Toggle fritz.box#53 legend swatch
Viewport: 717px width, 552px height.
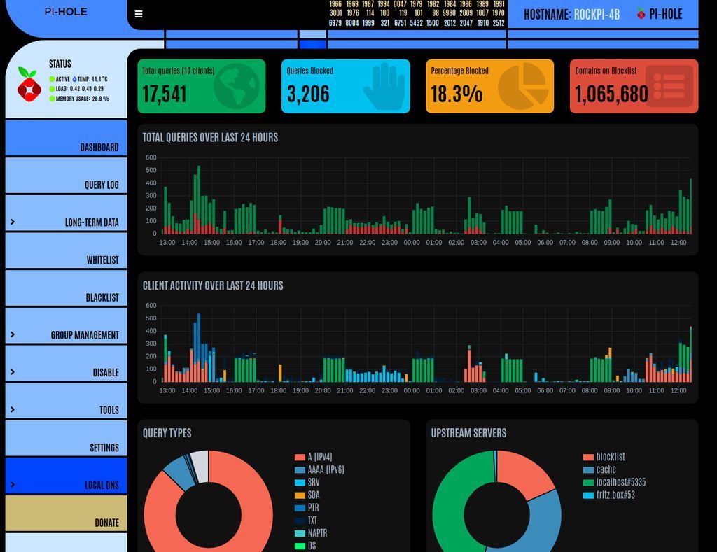[588, 495]
